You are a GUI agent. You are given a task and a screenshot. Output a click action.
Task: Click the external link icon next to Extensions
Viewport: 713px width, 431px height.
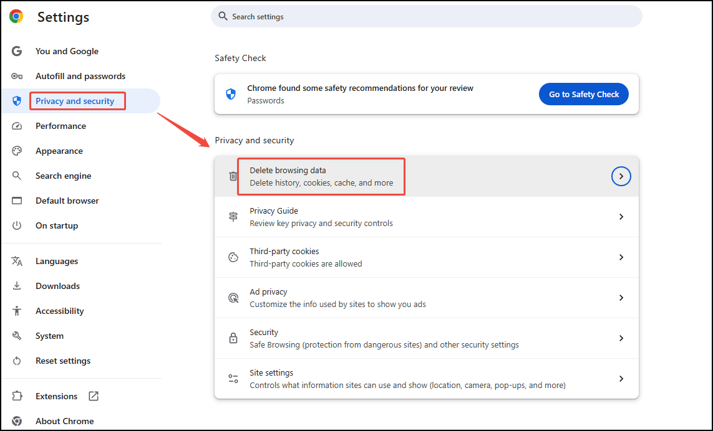click(x=94, y=396)
